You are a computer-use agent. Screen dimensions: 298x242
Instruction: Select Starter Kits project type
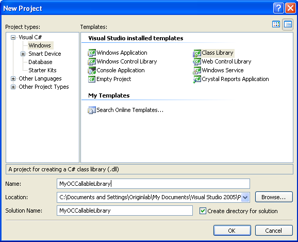pyautogui.click(x=42, y=70)
